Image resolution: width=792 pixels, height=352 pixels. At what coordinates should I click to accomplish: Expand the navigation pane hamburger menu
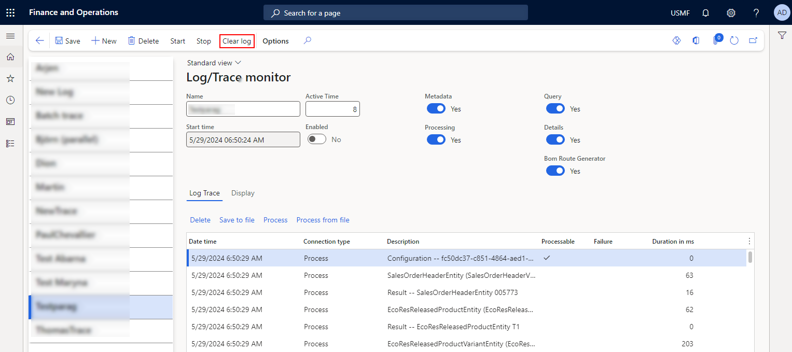(10, 36)
